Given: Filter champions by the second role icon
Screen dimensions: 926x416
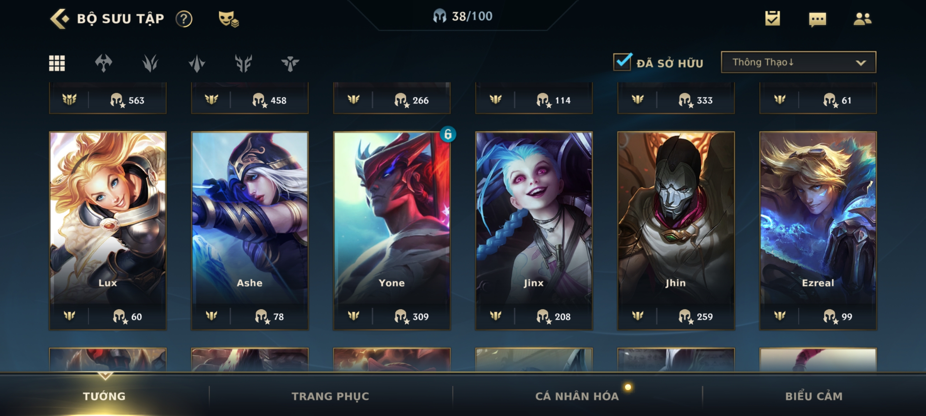Looking at the screenshot, I should coord(150,63).
